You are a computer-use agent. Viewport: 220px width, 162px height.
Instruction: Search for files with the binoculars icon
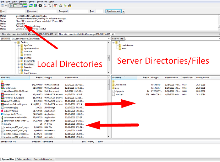(70, 6)
